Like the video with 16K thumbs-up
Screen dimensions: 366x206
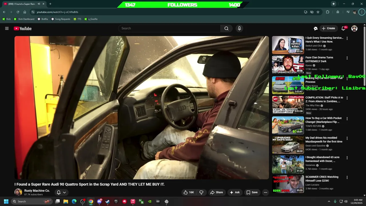point(189,192)
